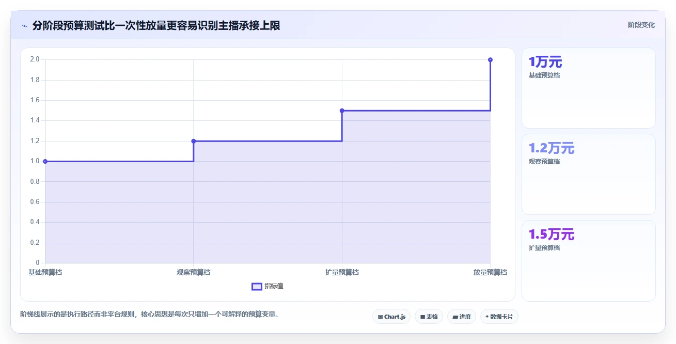This screenshot has height=344, width=676.
Task: Click the data point at 扩量预算档 value 1.5
Action: pyautogui.click(x=342, y=111)
